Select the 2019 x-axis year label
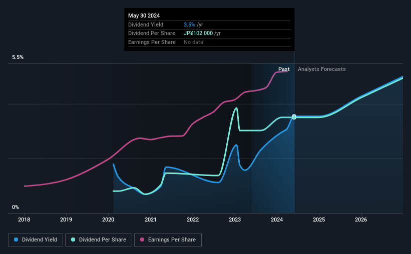The height and width of the screenshot is (254, 411). coord(66,219)
